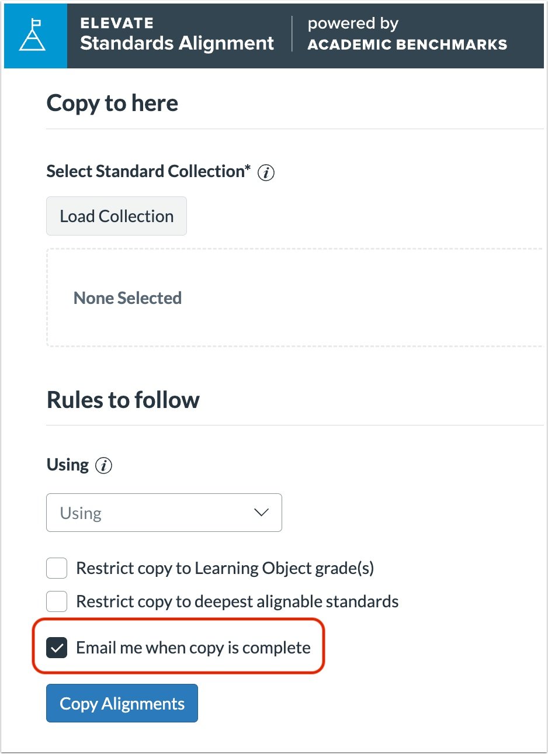
Task: Click the ELEVATE Standards Alignment header title
Action: [177, 35]
